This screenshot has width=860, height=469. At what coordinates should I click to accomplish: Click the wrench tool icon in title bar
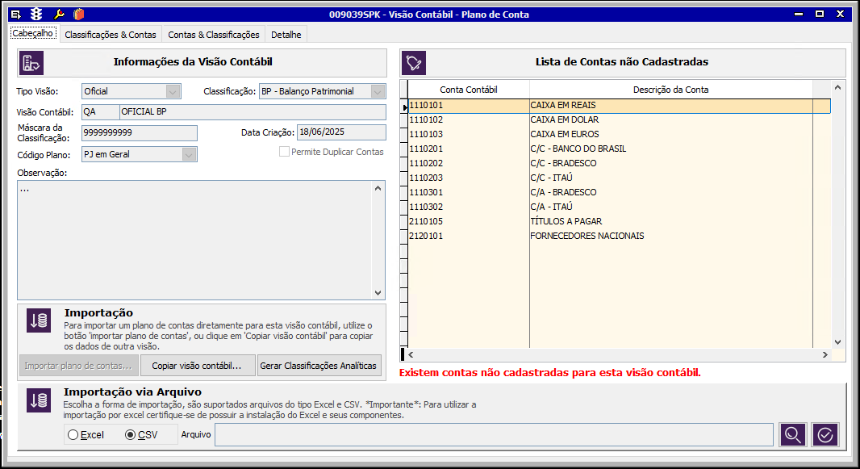(59, 15)
